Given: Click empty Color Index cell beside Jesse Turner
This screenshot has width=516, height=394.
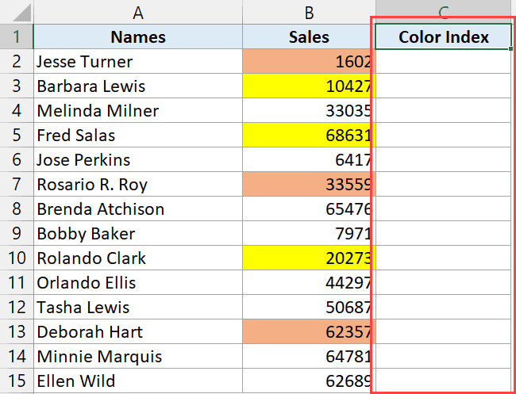Looking at the screenshot, I should pos(443,62).
